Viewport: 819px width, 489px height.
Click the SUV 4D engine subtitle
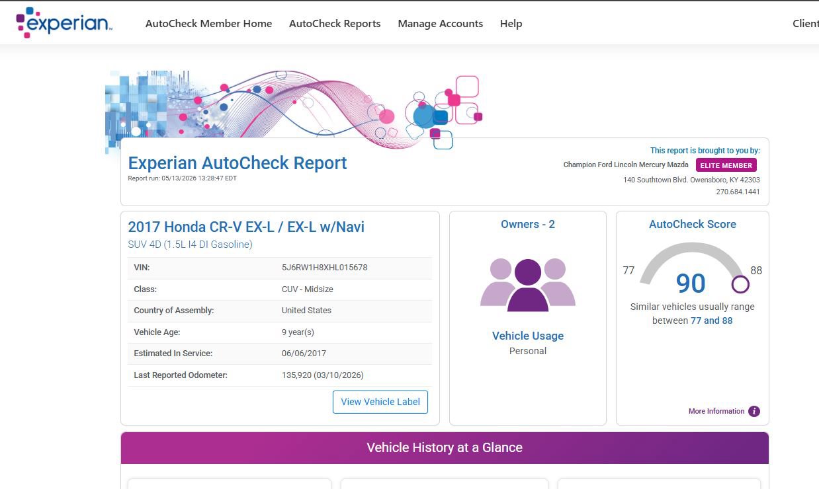(x=190, y=244)
